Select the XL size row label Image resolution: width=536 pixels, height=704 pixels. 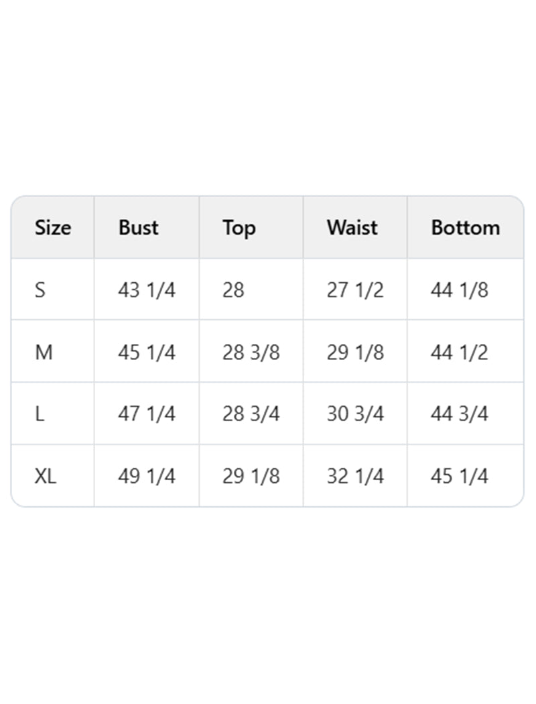[x=46, y=476]
